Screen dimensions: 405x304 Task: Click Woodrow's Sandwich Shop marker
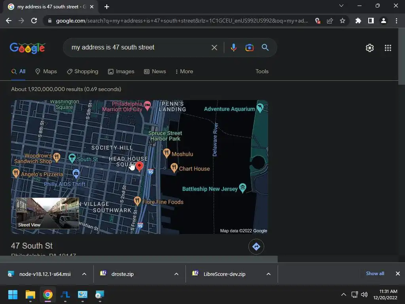pos(57,157)
